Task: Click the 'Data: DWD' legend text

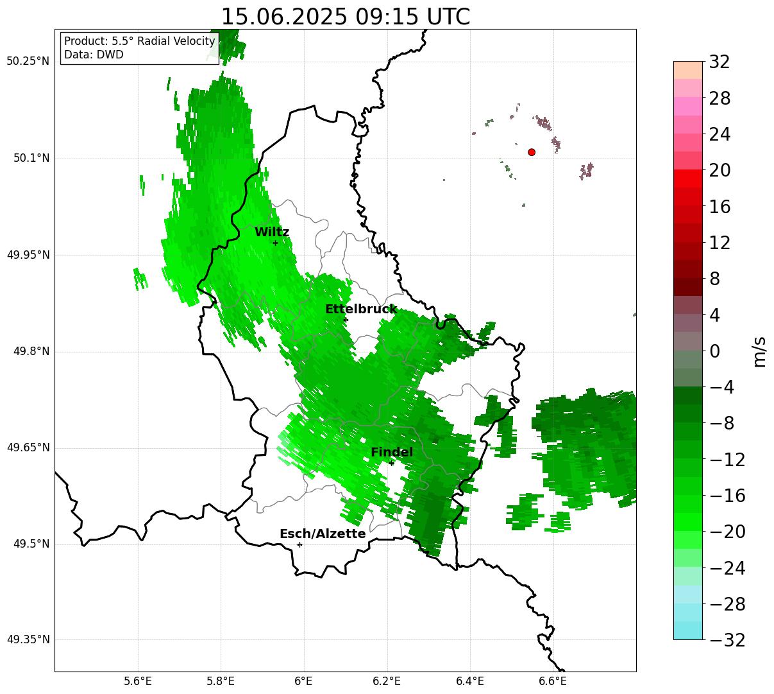Action: coord(94,55)
